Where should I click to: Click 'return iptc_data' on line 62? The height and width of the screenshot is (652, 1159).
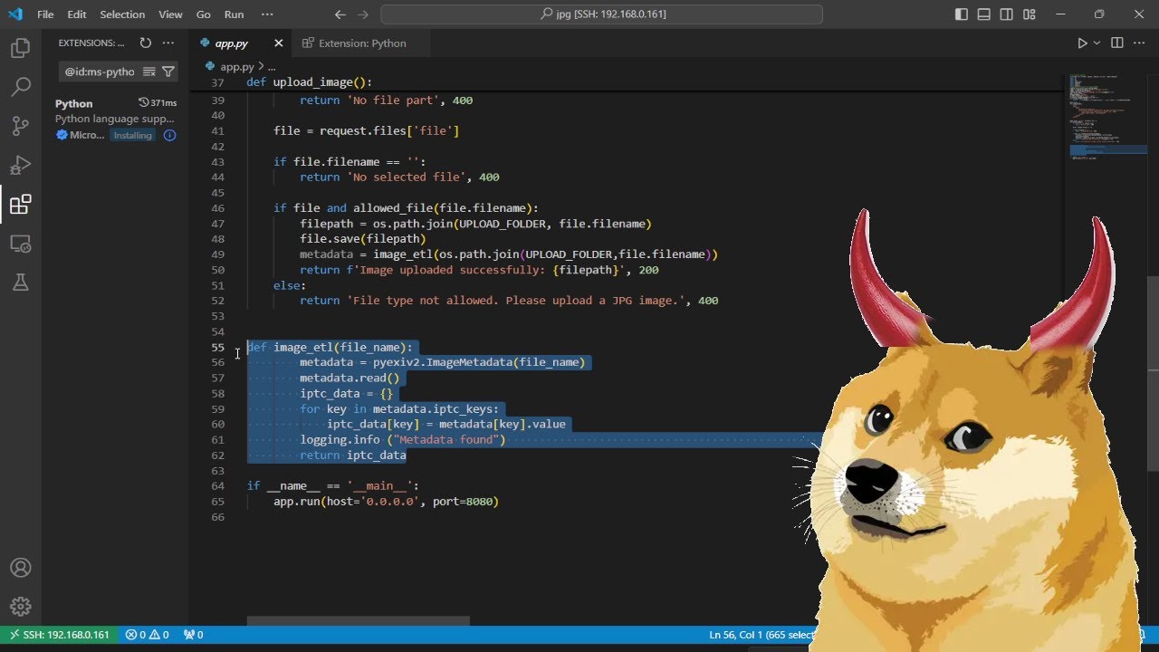pos(353,455)
